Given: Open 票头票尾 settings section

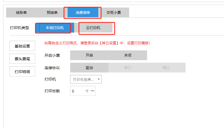Looking at the screenshot, I should pos(22,59).
